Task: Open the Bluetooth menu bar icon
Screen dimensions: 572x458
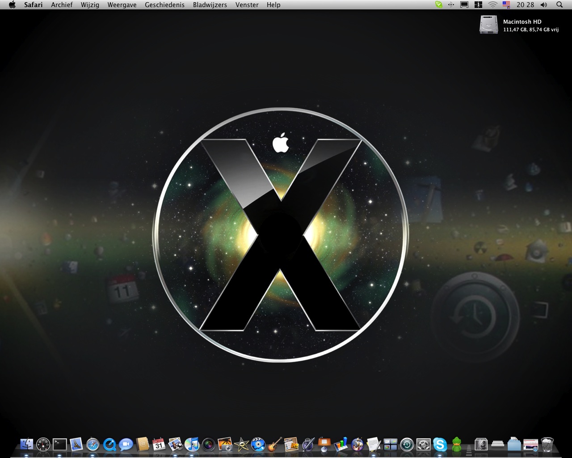Action: 451,4
